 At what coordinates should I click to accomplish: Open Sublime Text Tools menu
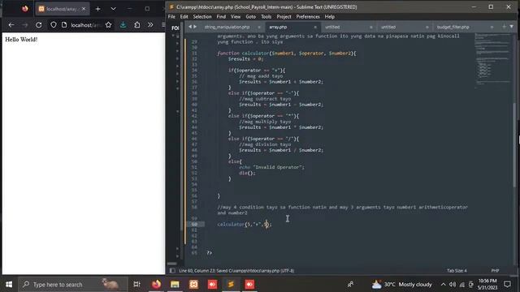[266, 16]
